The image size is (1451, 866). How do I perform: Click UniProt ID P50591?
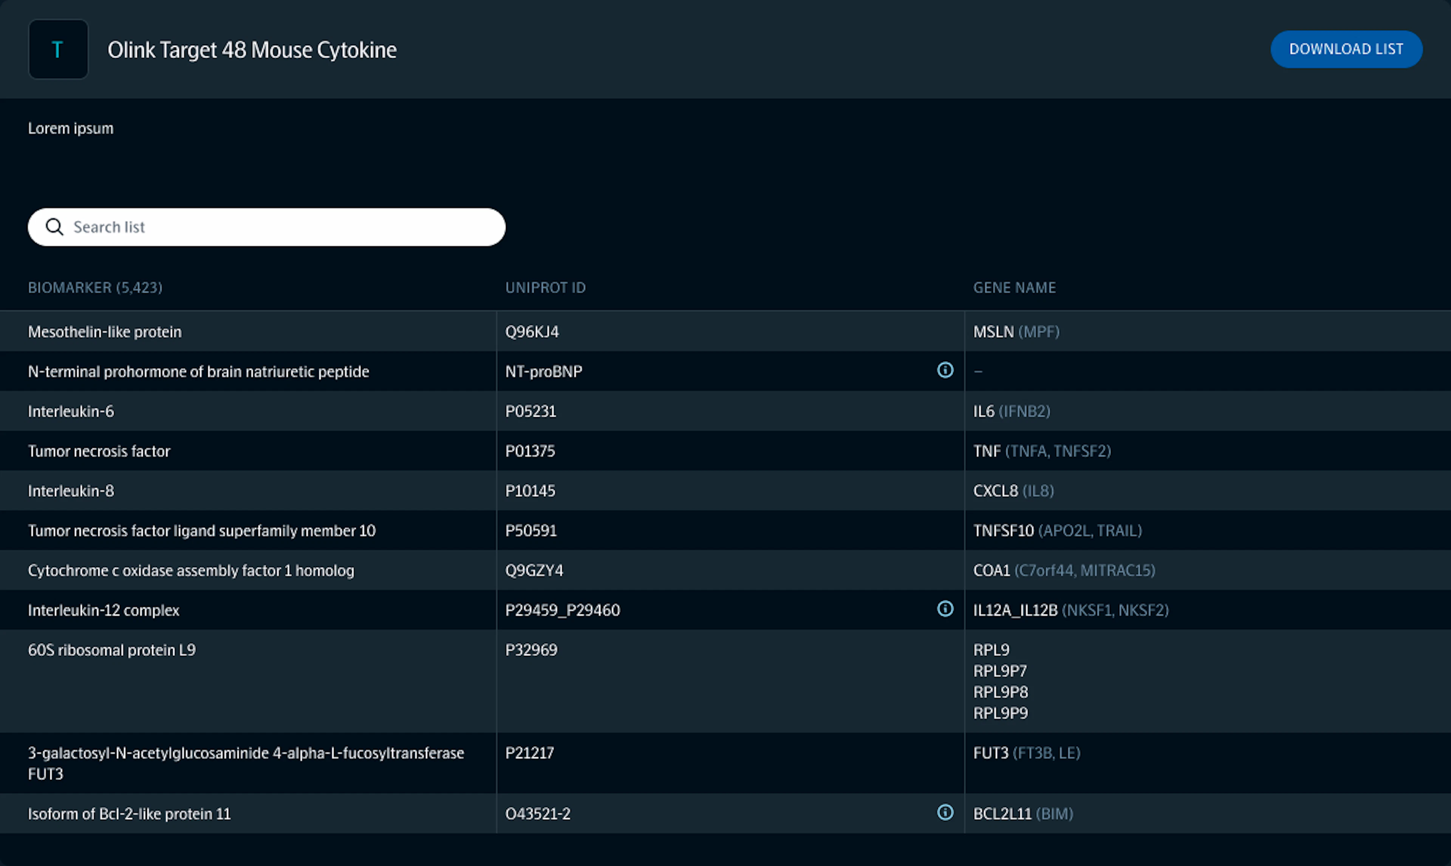pyautogui.click(x=531, y=530)
